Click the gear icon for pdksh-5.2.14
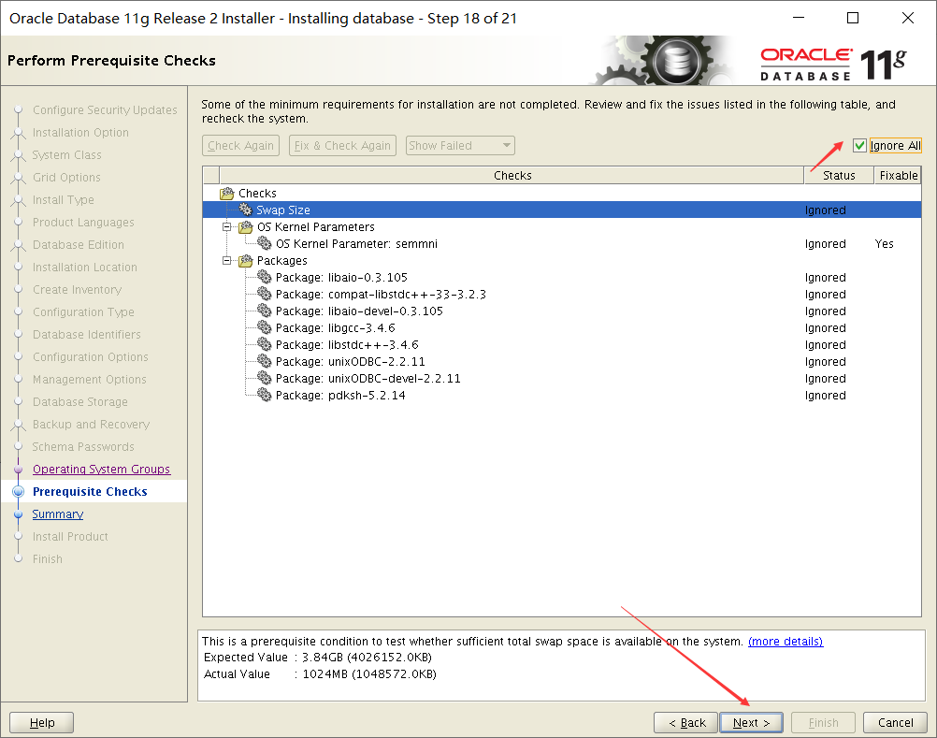937x738 pixels. coord(264,395)
